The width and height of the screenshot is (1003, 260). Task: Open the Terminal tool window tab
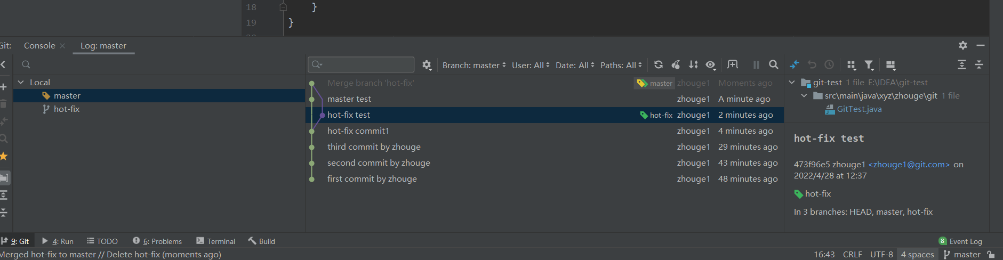pos(215,241)
